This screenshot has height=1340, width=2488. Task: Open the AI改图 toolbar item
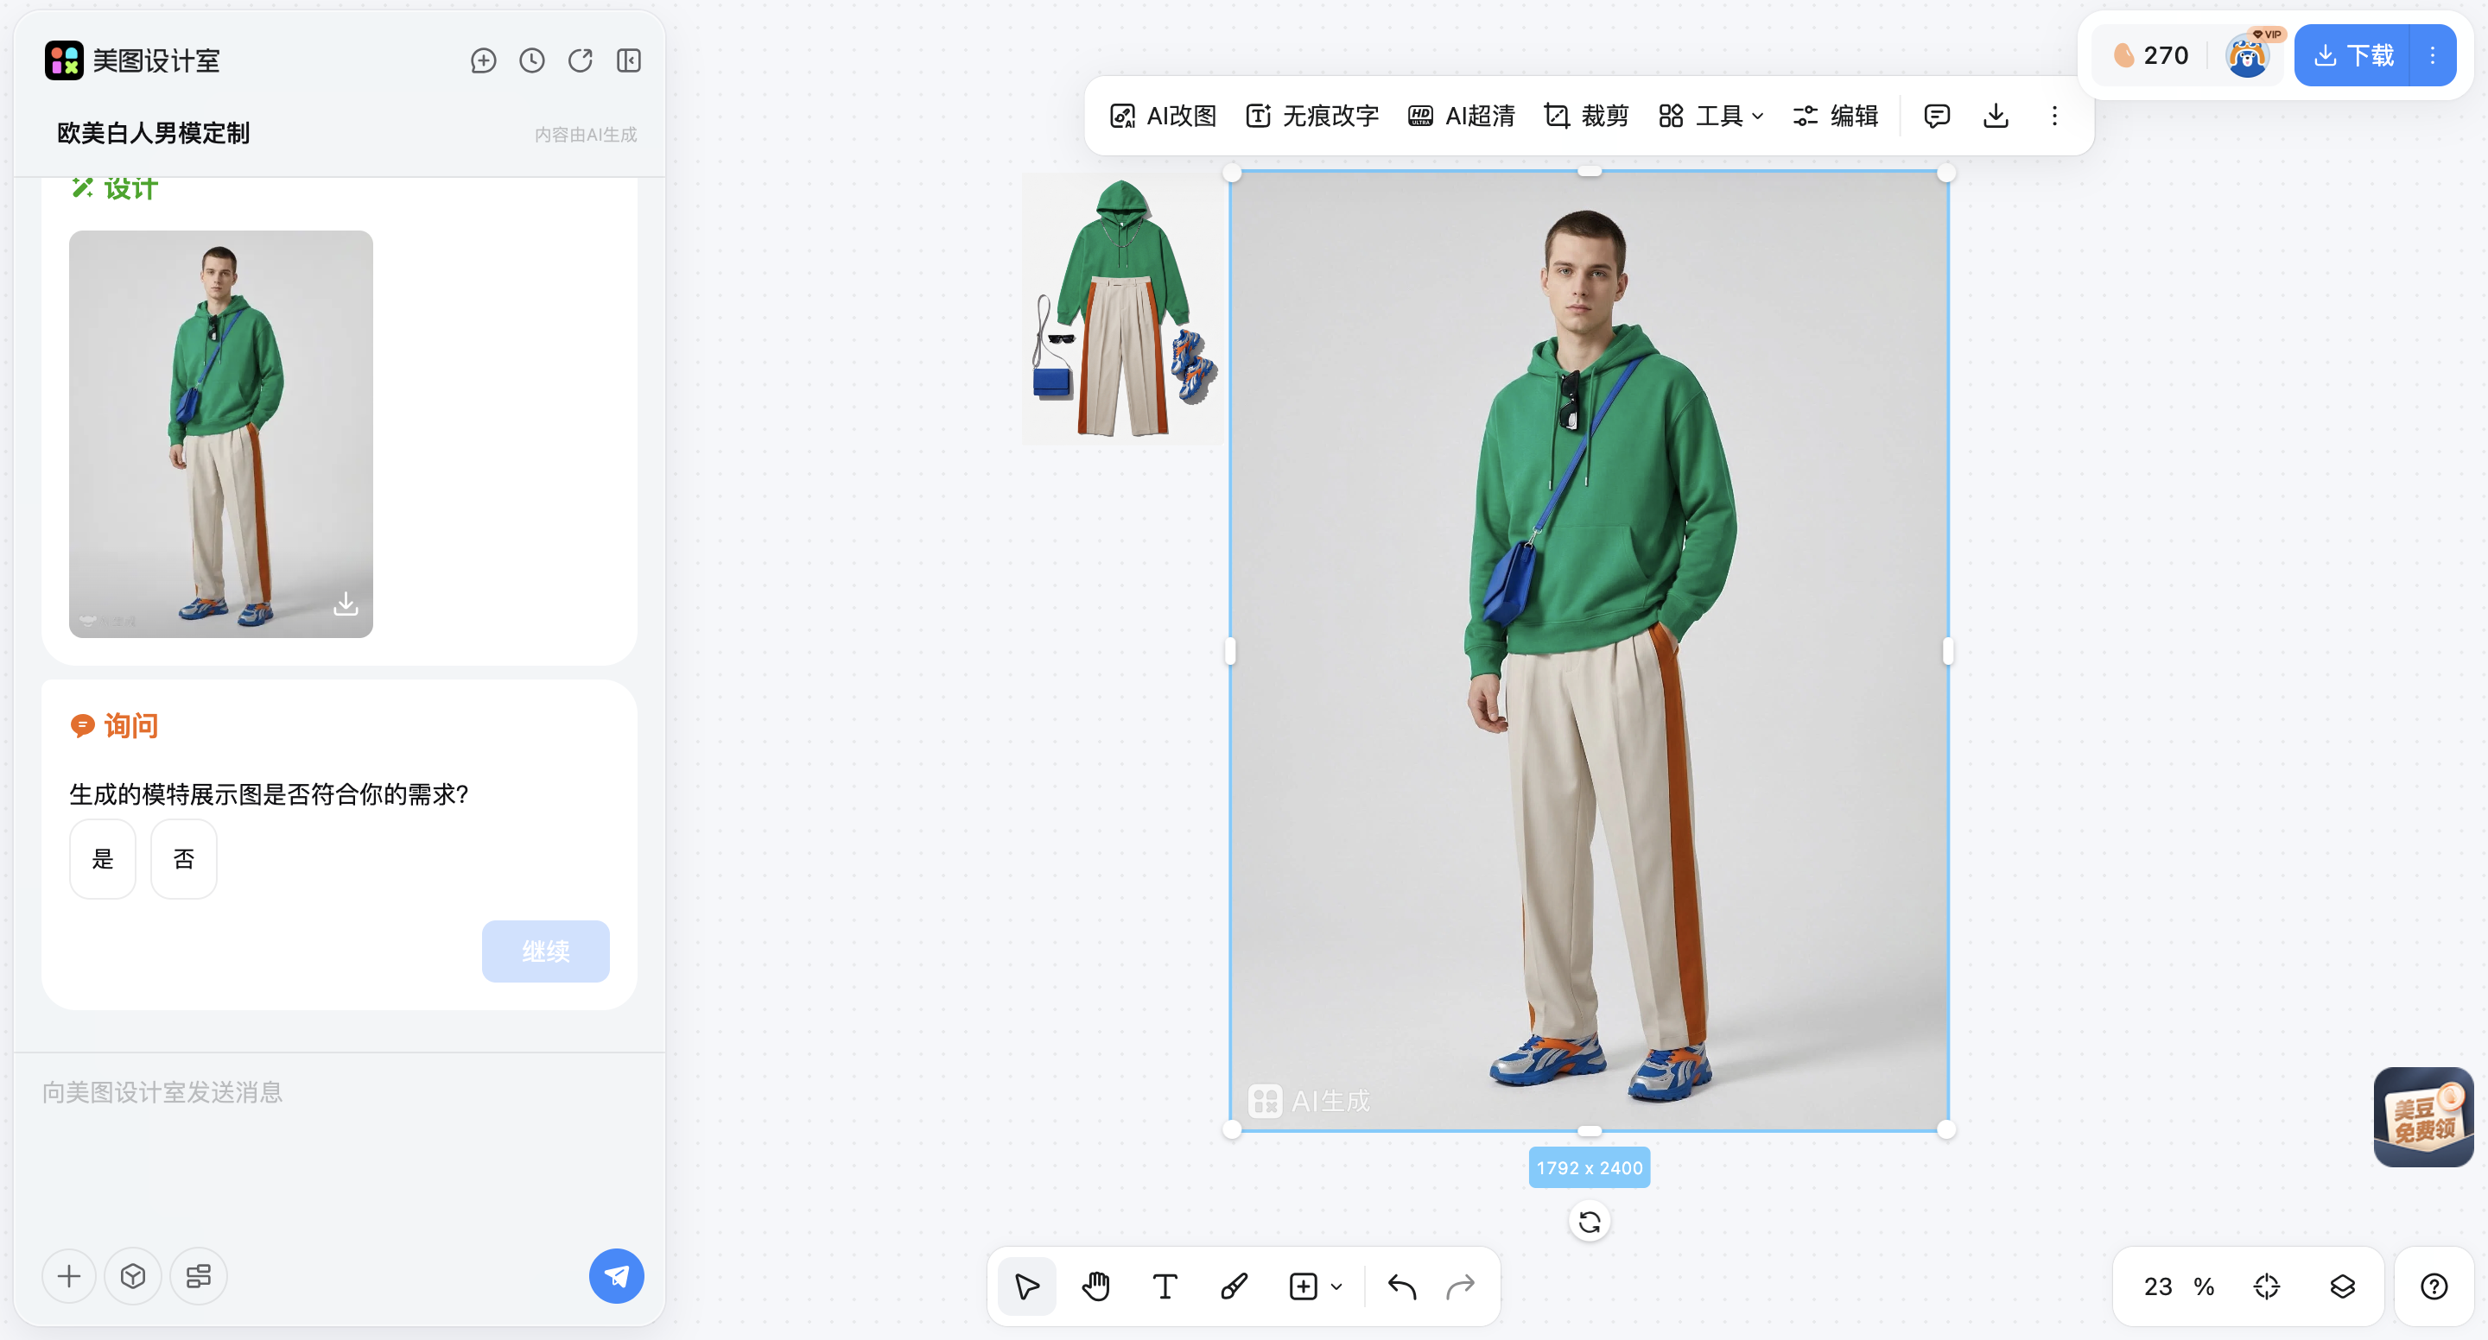point(1163,116)
